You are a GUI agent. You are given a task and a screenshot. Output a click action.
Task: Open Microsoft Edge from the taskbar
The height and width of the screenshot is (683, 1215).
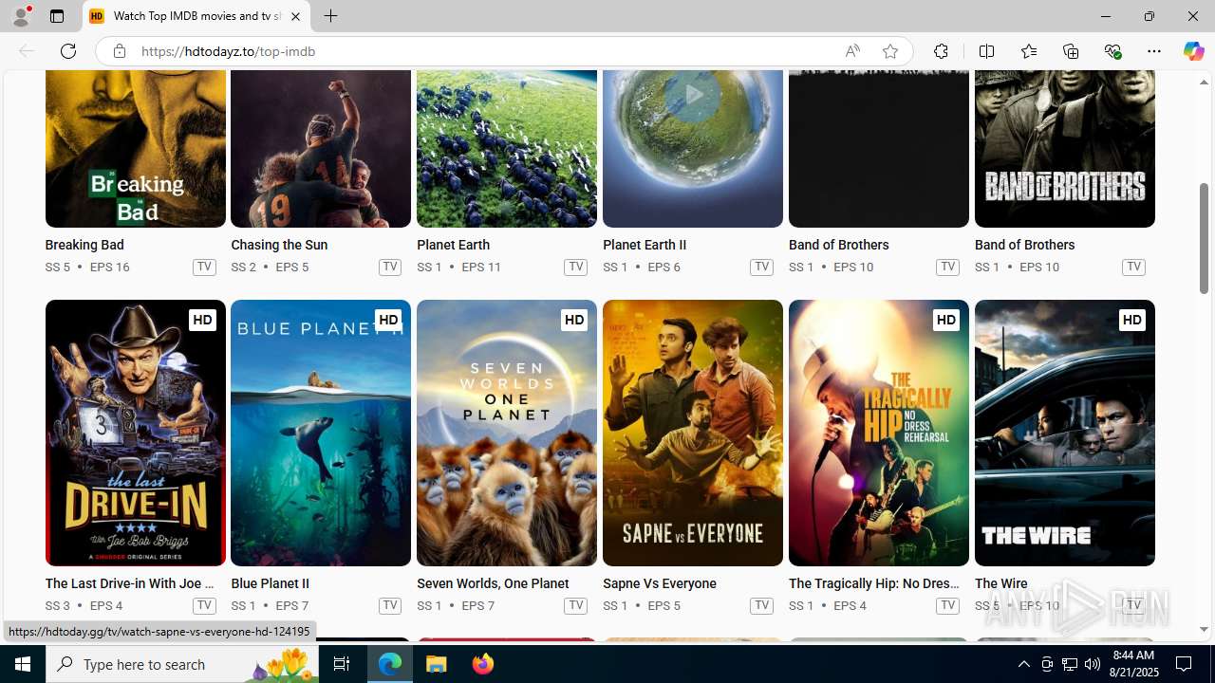click(390, 664)
